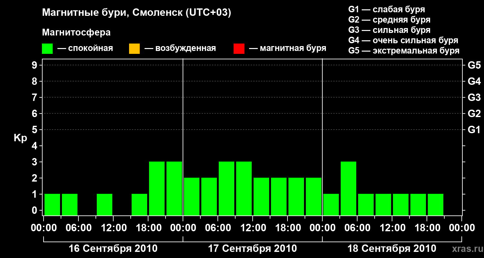Click the '— магнитная буря' legend label

(287, 49)
